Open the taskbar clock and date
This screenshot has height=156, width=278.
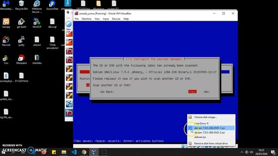tap(261, 152)
